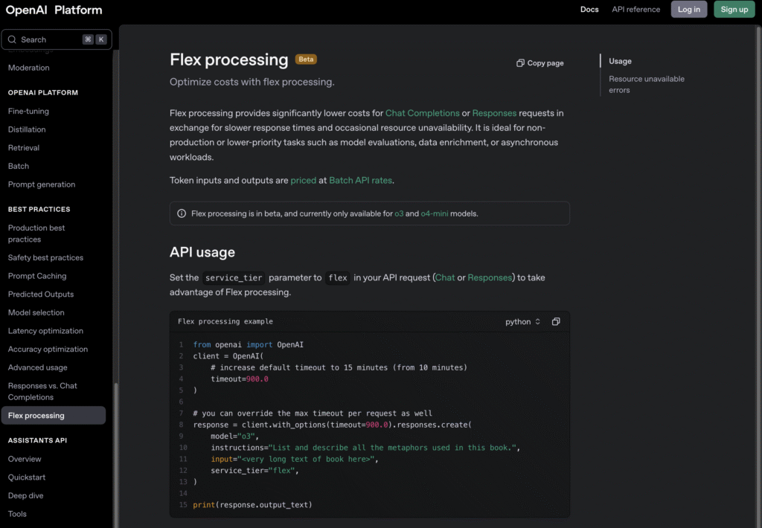The height and width of the screenshot is (528, 762).
Task: Click the 'Flex processing example' code title
Action: click(x=225, y=321)
